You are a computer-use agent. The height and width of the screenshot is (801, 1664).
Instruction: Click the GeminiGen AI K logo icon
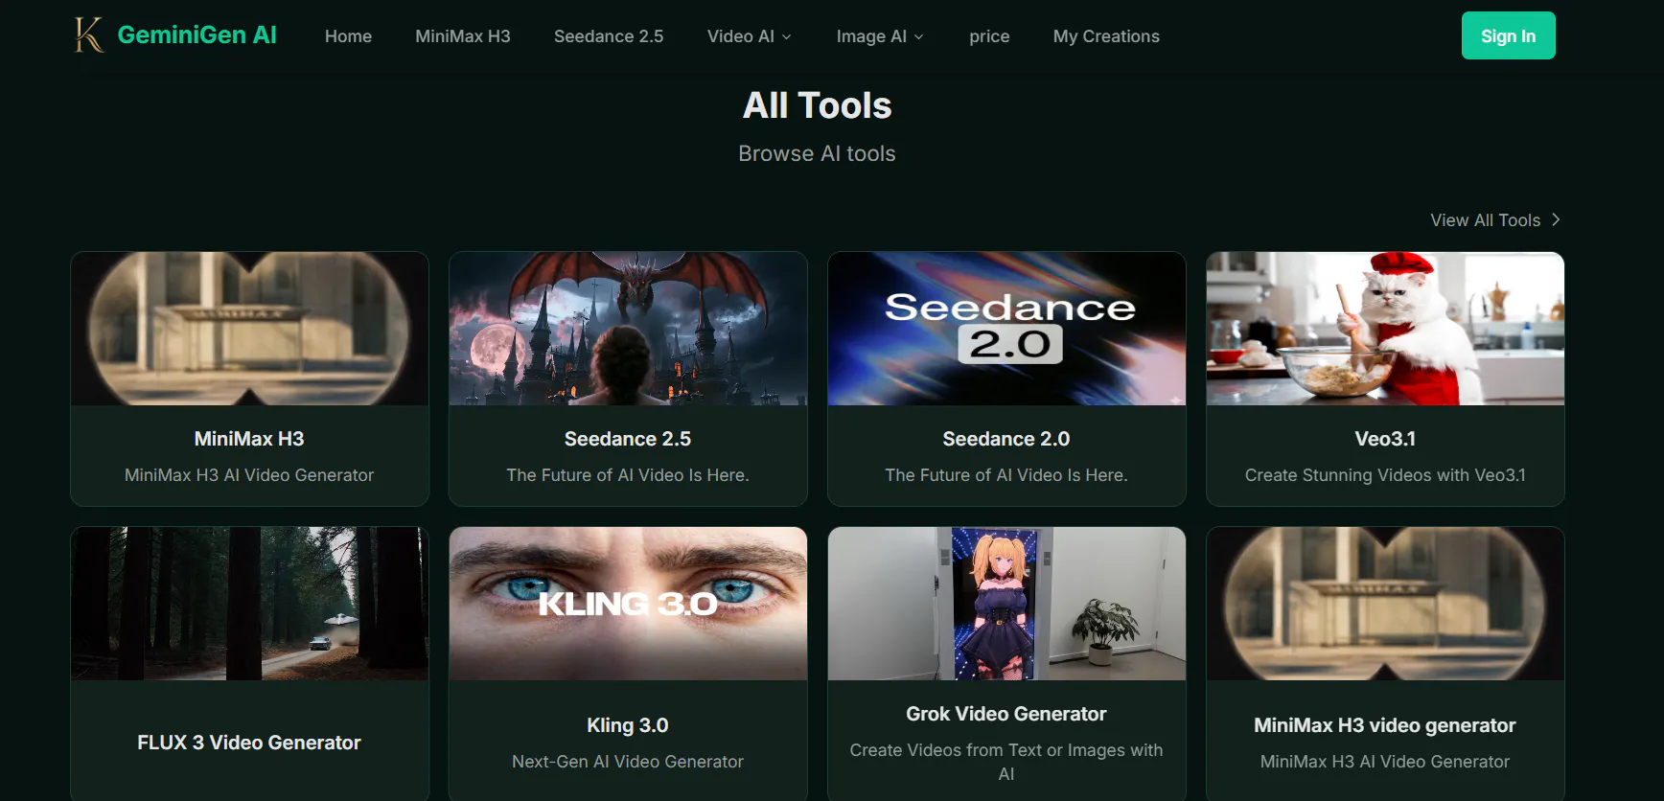tap(89, 35)
